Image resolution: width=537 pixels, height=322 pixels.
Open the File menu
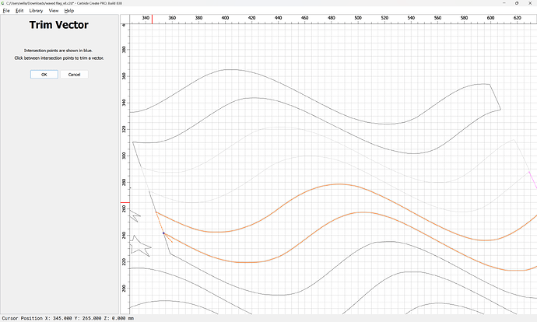tap(5, 11)
